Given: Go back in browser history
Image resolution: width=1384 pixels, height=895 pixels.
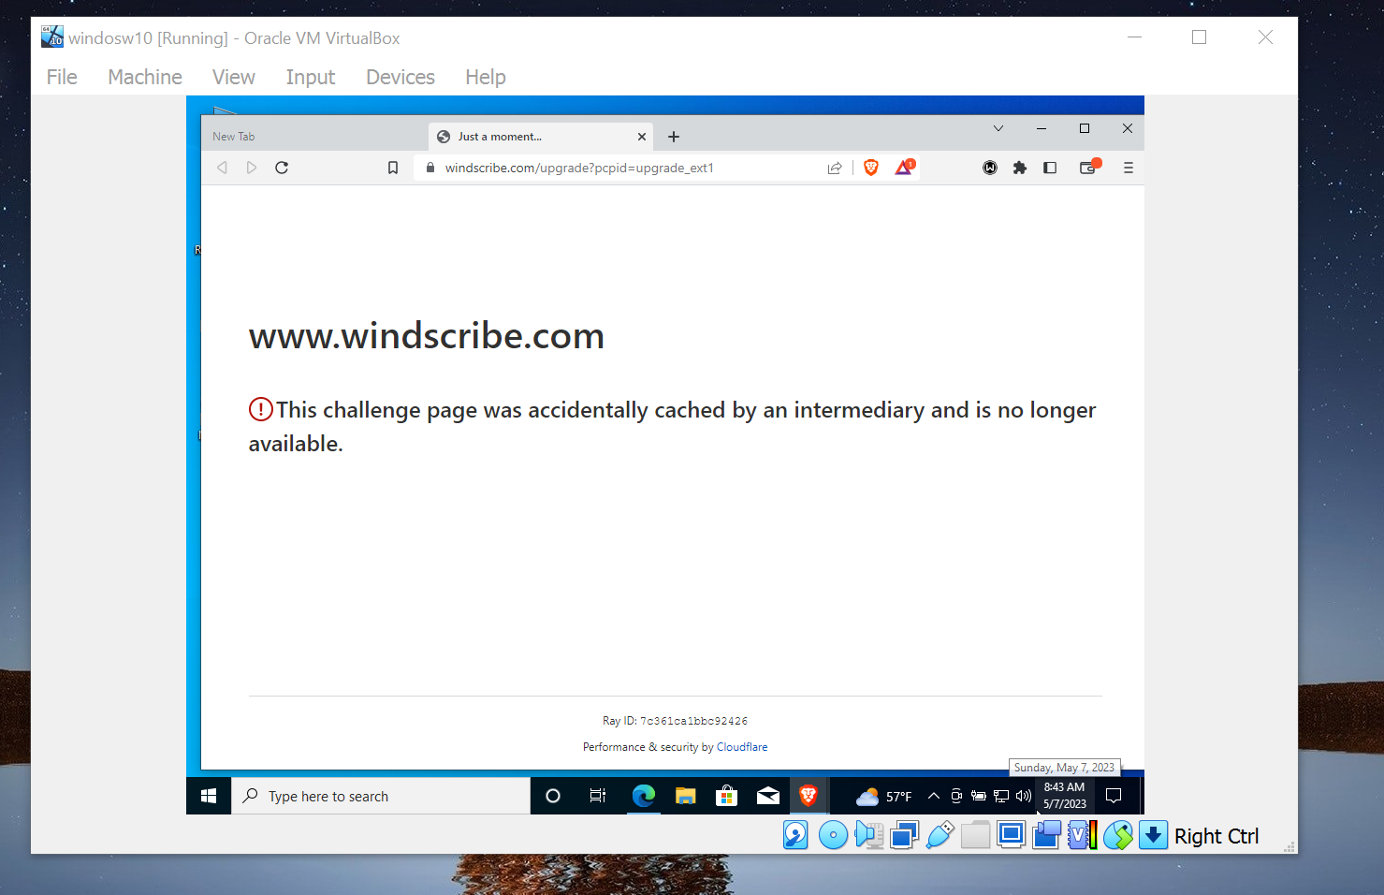Looking at the screenshot, I should click(222, 168).
